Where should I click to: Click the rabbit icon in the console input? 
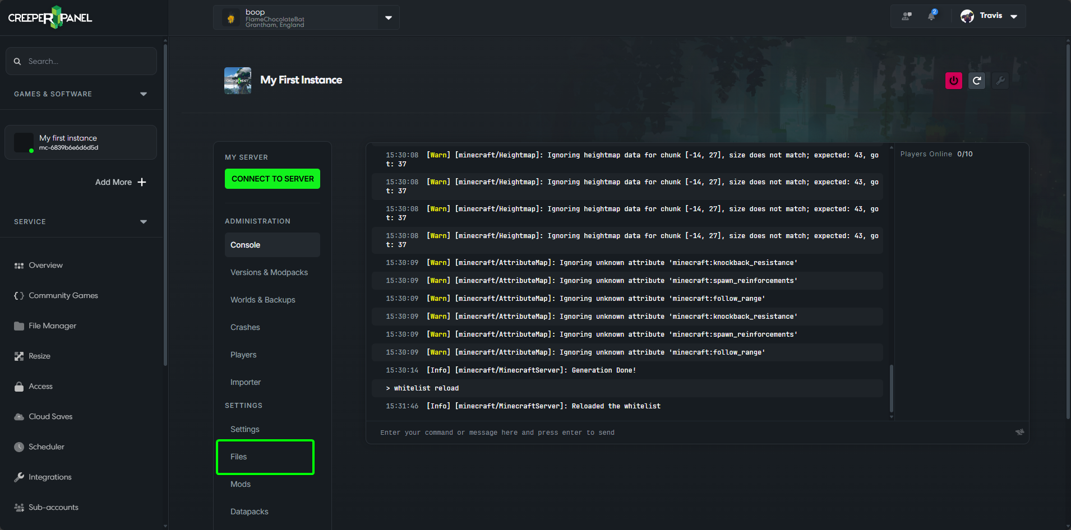coord(1019,432)
